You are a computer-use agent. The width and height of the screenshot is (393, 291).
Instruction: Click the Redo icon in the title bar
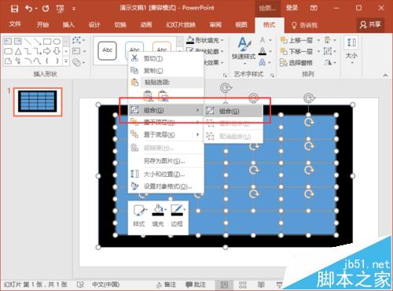[x=46, y=9]
